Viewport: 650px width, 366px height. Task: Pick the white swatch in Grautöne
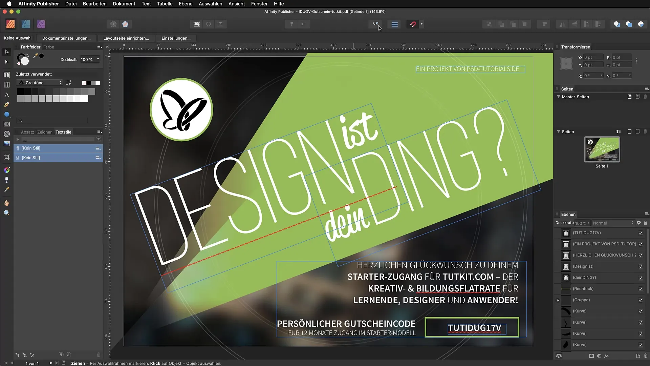pyautogui.click(x=85, y=99)
